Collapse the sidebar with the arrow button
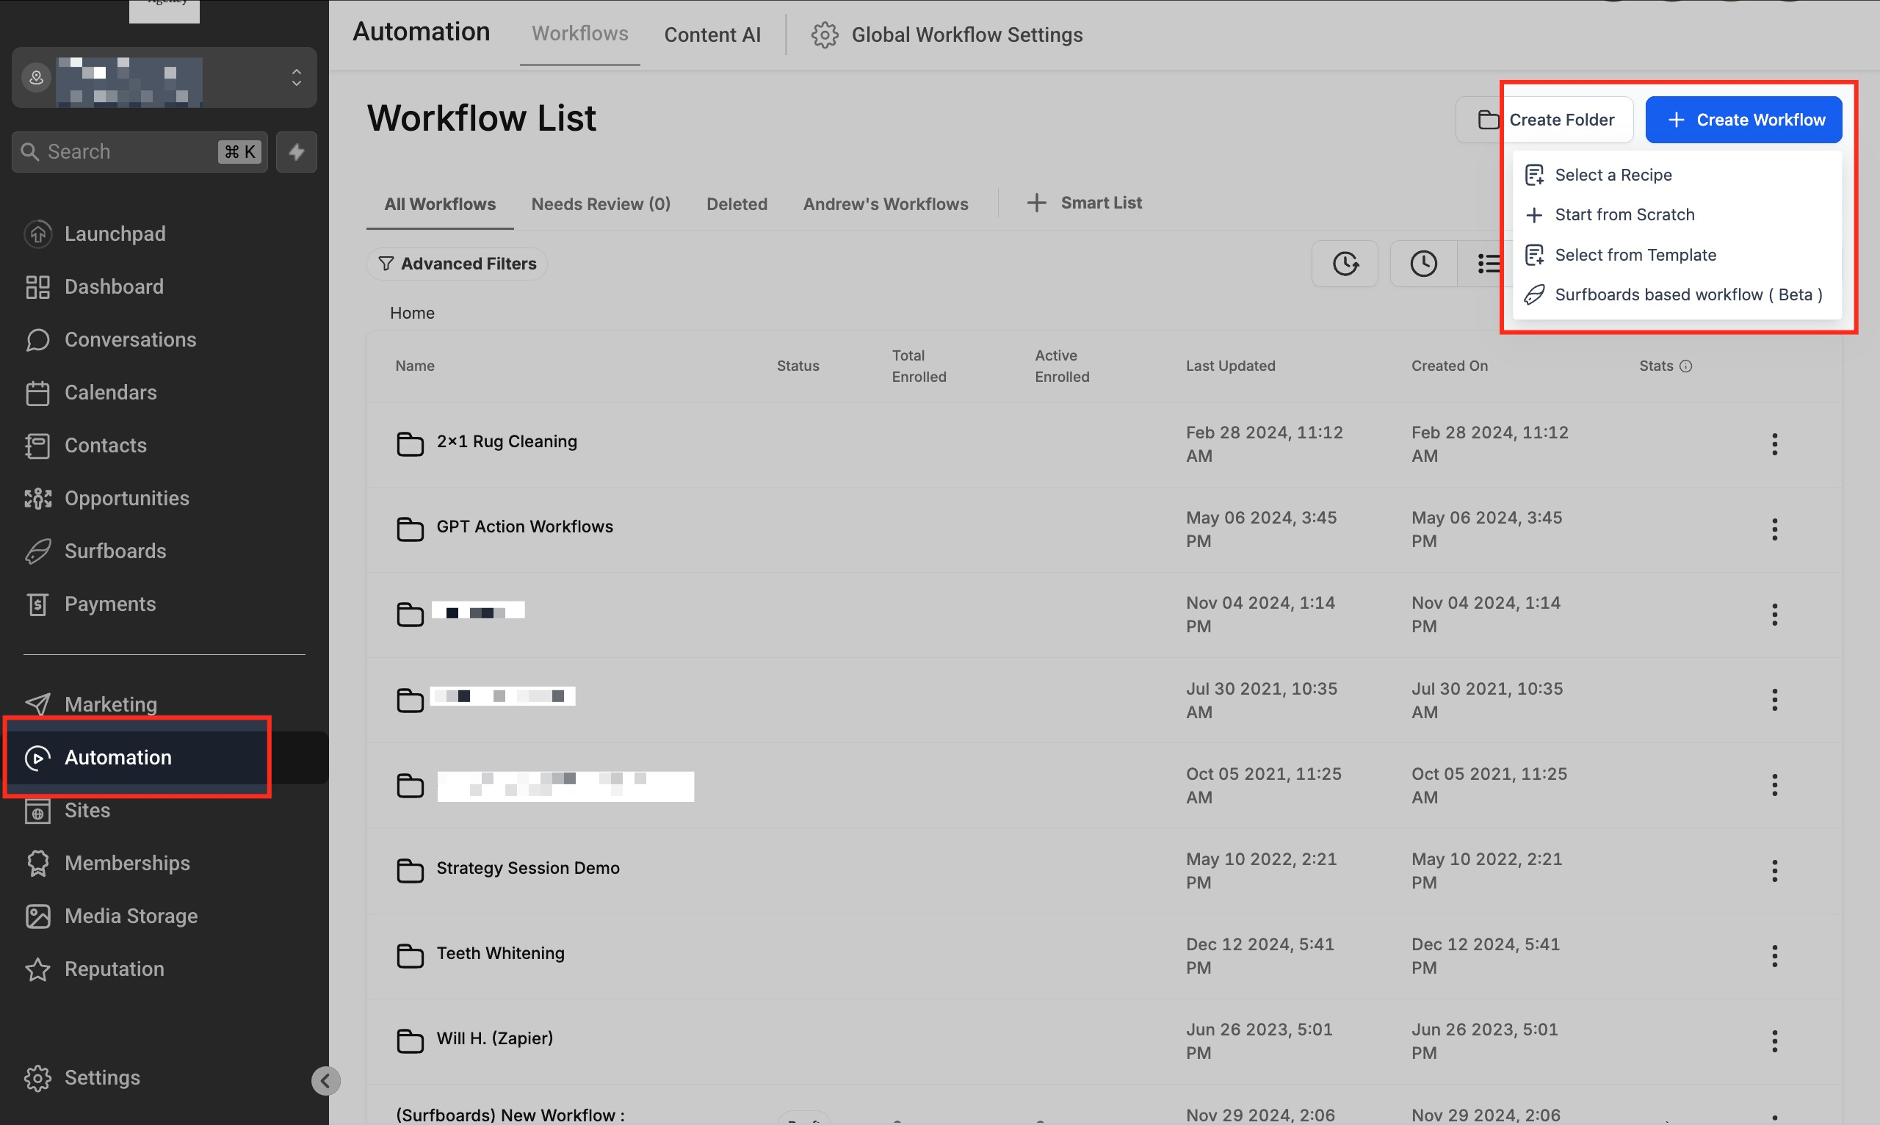 tap(325, 1080)
